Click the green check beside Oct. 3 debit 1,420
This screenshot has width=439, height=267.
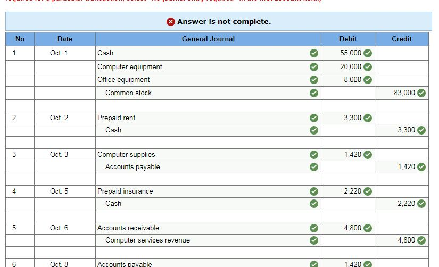[x=368, y=155]
